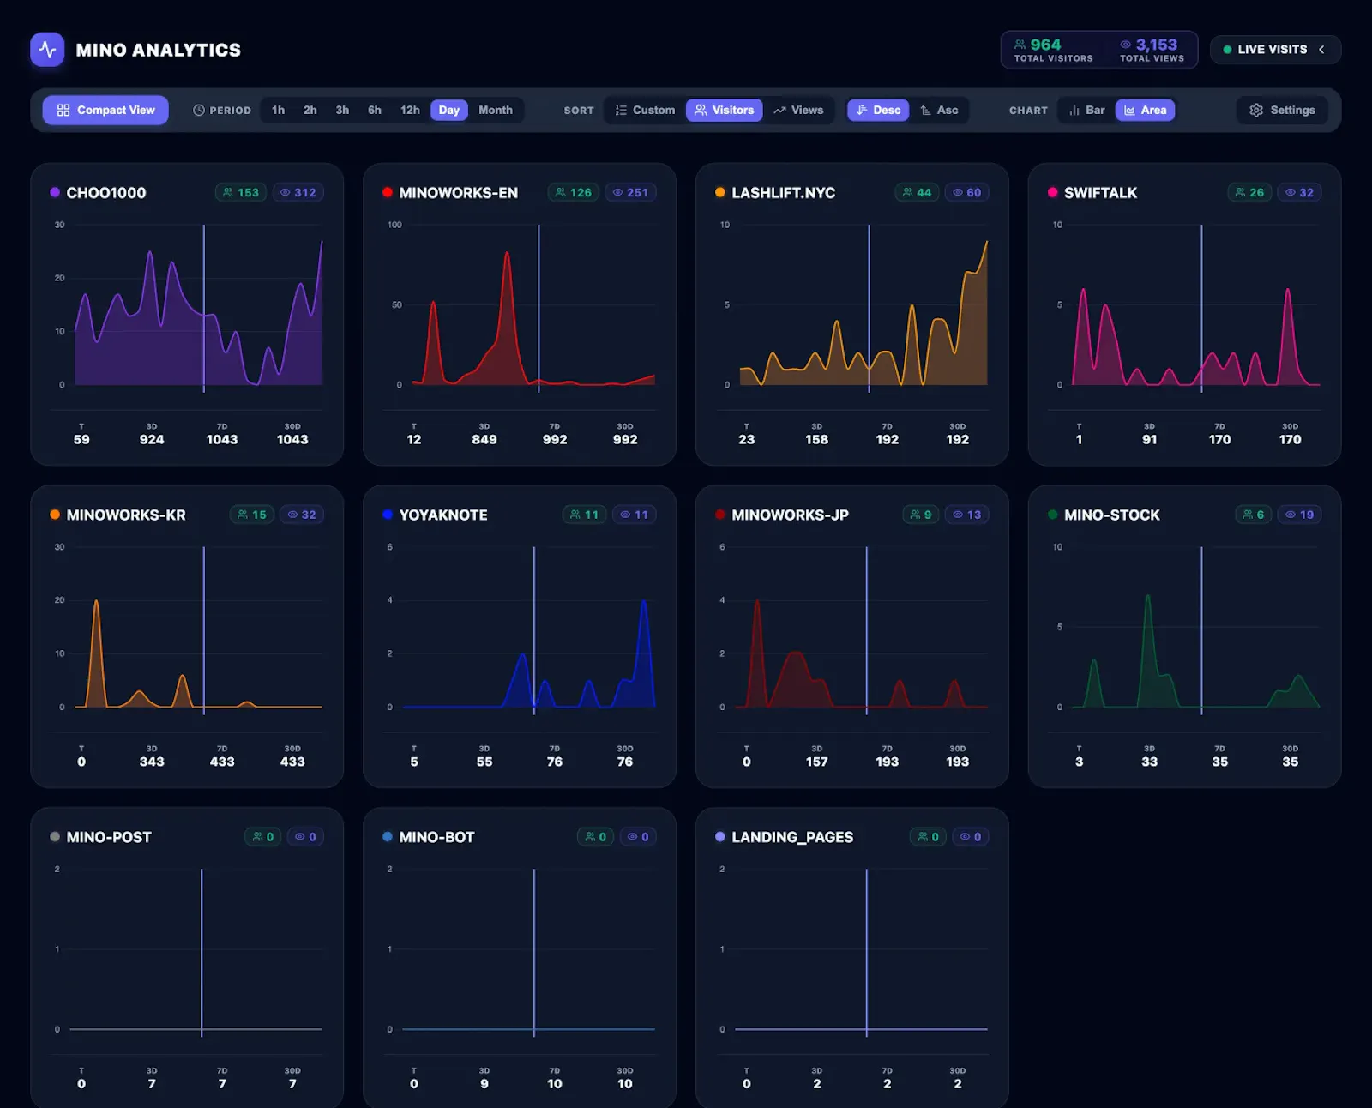Sort sites by Views
1372x1108 pixels.
(x=798, y=110)
